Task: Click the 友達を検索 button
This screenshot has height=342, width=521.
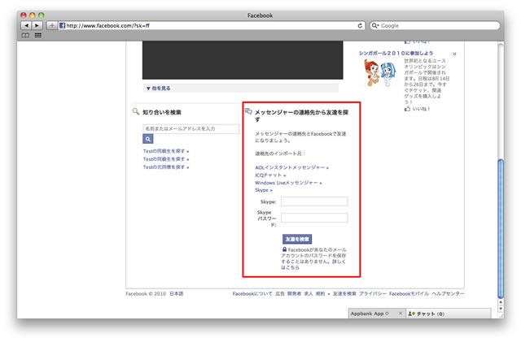Action: pyautogui.click(x=297, y=239)
